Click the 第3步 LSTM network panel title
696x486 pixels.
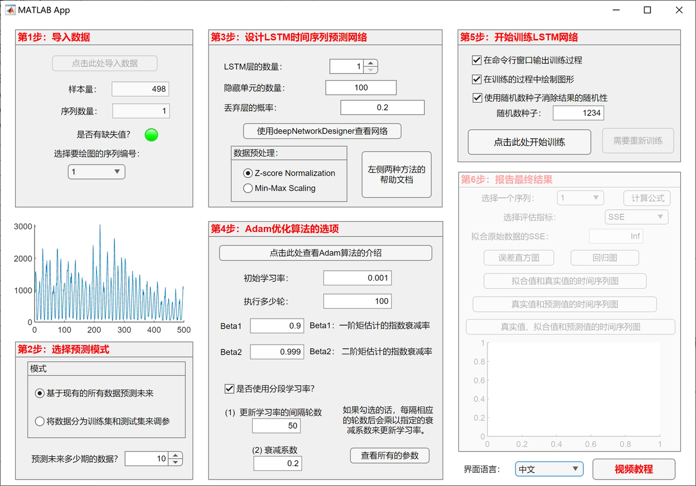[289, 37]
